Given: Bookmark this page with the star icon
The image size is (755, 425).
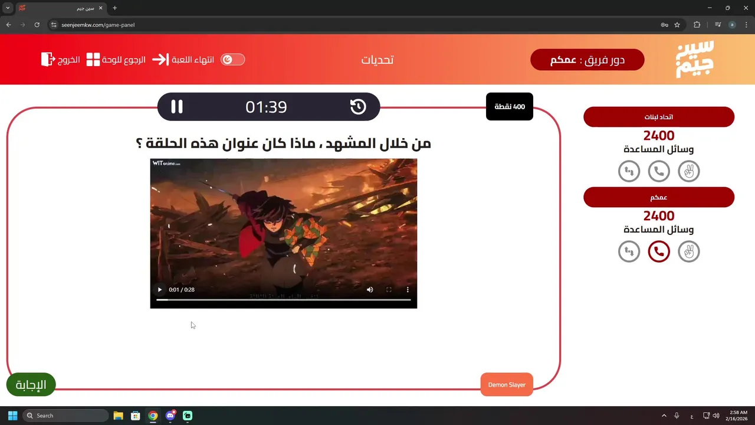Looking at the screenshot, I should [x=677, y=25].
